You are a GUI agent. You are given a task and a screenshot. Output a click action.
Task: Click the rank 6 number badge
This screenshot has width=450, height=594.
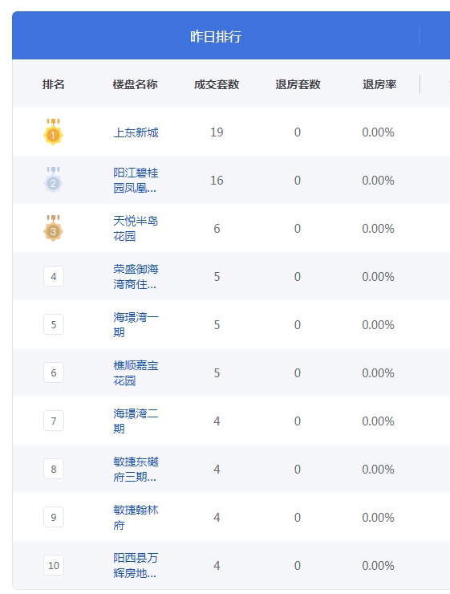[x=54, y=372]
